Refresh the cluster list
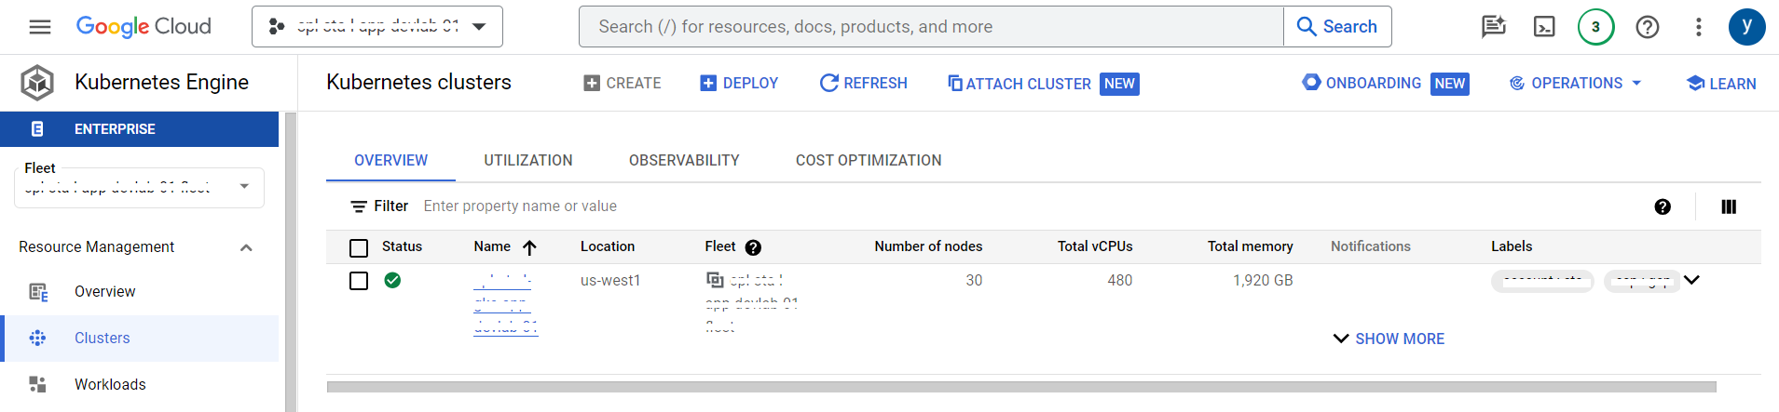Viewport: 1779px width, 412px height. tap(863, 84)
